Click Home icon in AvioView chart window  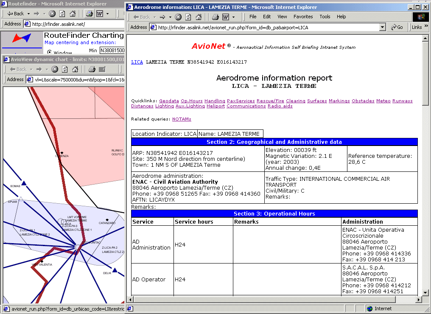[x=75, y=69]
